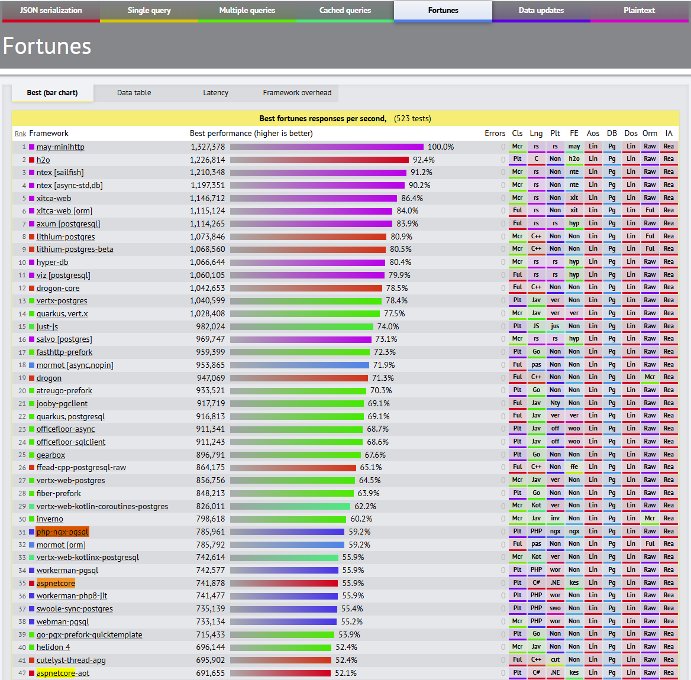The image size is (691, 680).
Task: Open the ntex [async-std,db] link
Action: [x=70, y=186]
